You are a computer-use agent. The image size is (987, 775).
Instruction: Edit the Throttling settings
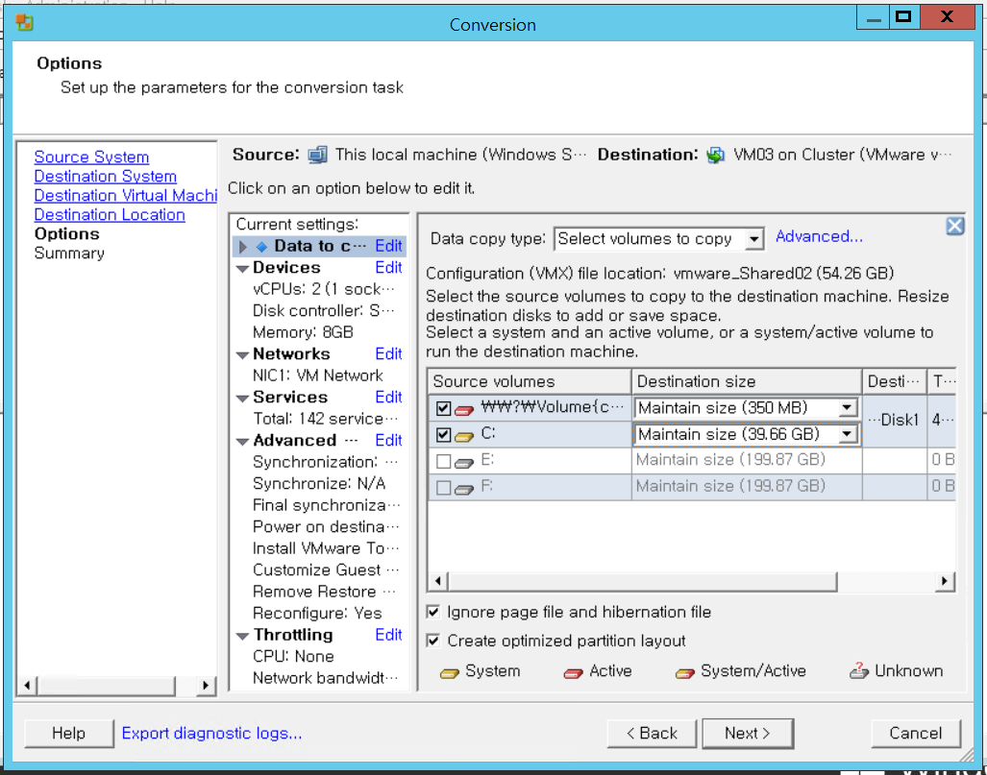[388, 635]
